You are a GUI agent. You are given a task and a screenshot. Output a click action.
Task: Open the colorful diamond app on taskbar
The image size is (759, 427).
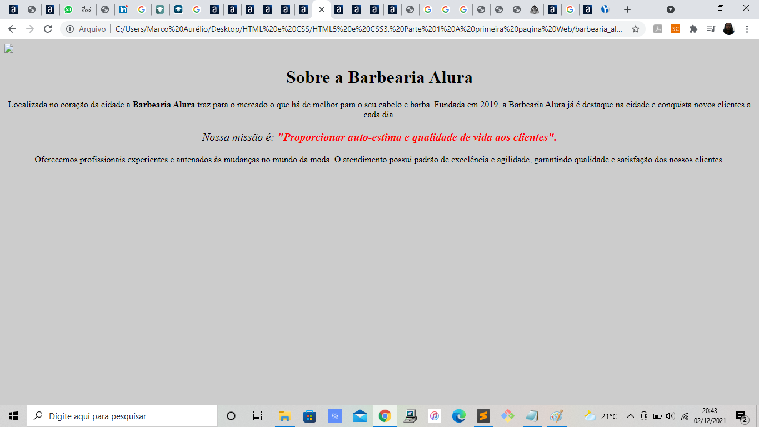[507, 416]
